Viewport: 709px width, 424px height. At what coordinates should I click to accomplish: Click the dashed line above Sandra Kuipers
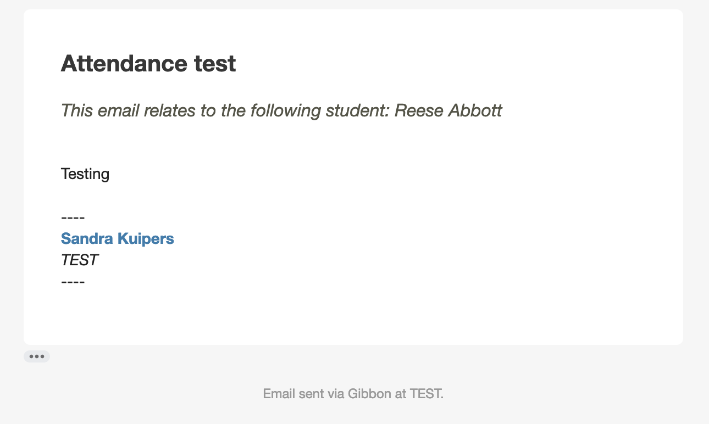point(73,217)
